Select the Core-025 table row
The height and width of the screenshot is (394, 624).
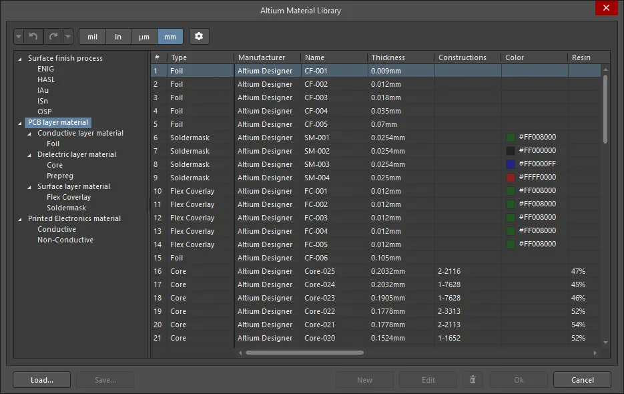[x=320, y=271]
